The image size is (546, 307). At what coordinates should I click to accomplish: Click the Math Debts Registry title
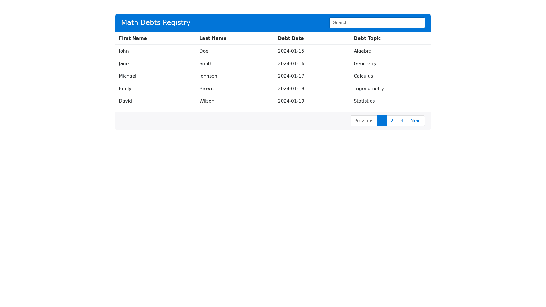coord(156,23)
